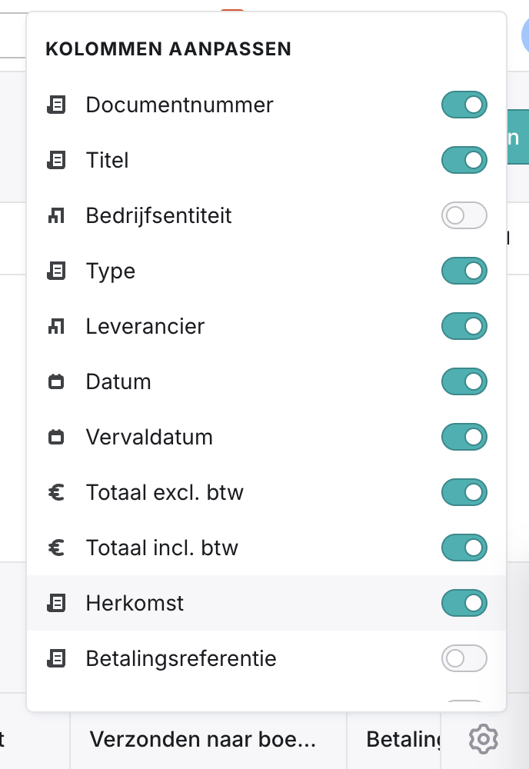Click the euro icon next to Totaal excl. btw
Viewport: 529px width, 769px height.
pyautogui.click(x=56, y=493)
